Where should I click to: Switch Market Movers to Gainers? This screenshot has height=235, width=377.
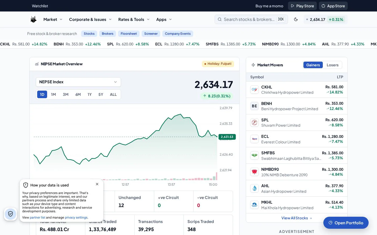coord(313,65)
